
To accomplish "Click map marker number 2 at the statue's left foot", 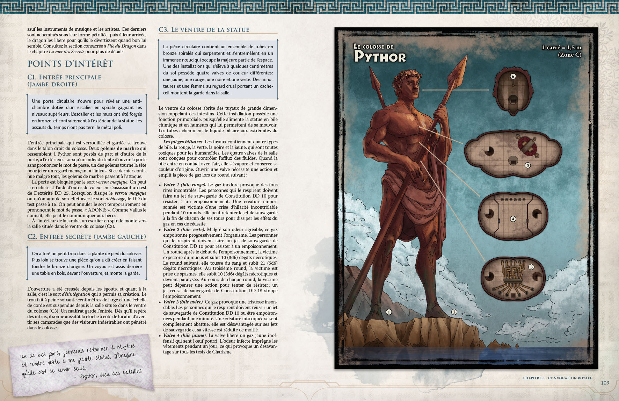I will [454, 312].
